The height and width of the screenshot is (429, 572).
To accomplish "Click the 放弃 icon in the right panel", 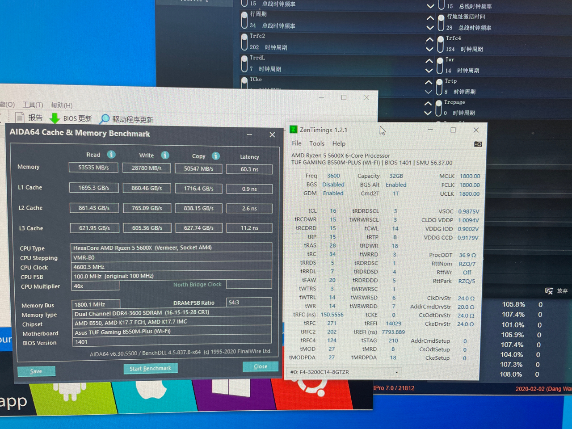I will click(x=549, y=291).
